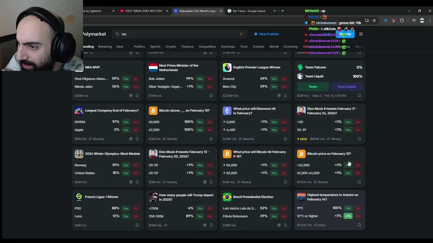The width and height of the screenshot is (433, 243).
Task: Open gift icon on NBA MVP card
Action: (x=131, y=96)
